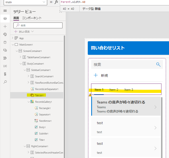The image size is (169, 158).
Task: Click the Parent.Width-40 formula bar
Action: pyautogui.click(x=114, y=2)
